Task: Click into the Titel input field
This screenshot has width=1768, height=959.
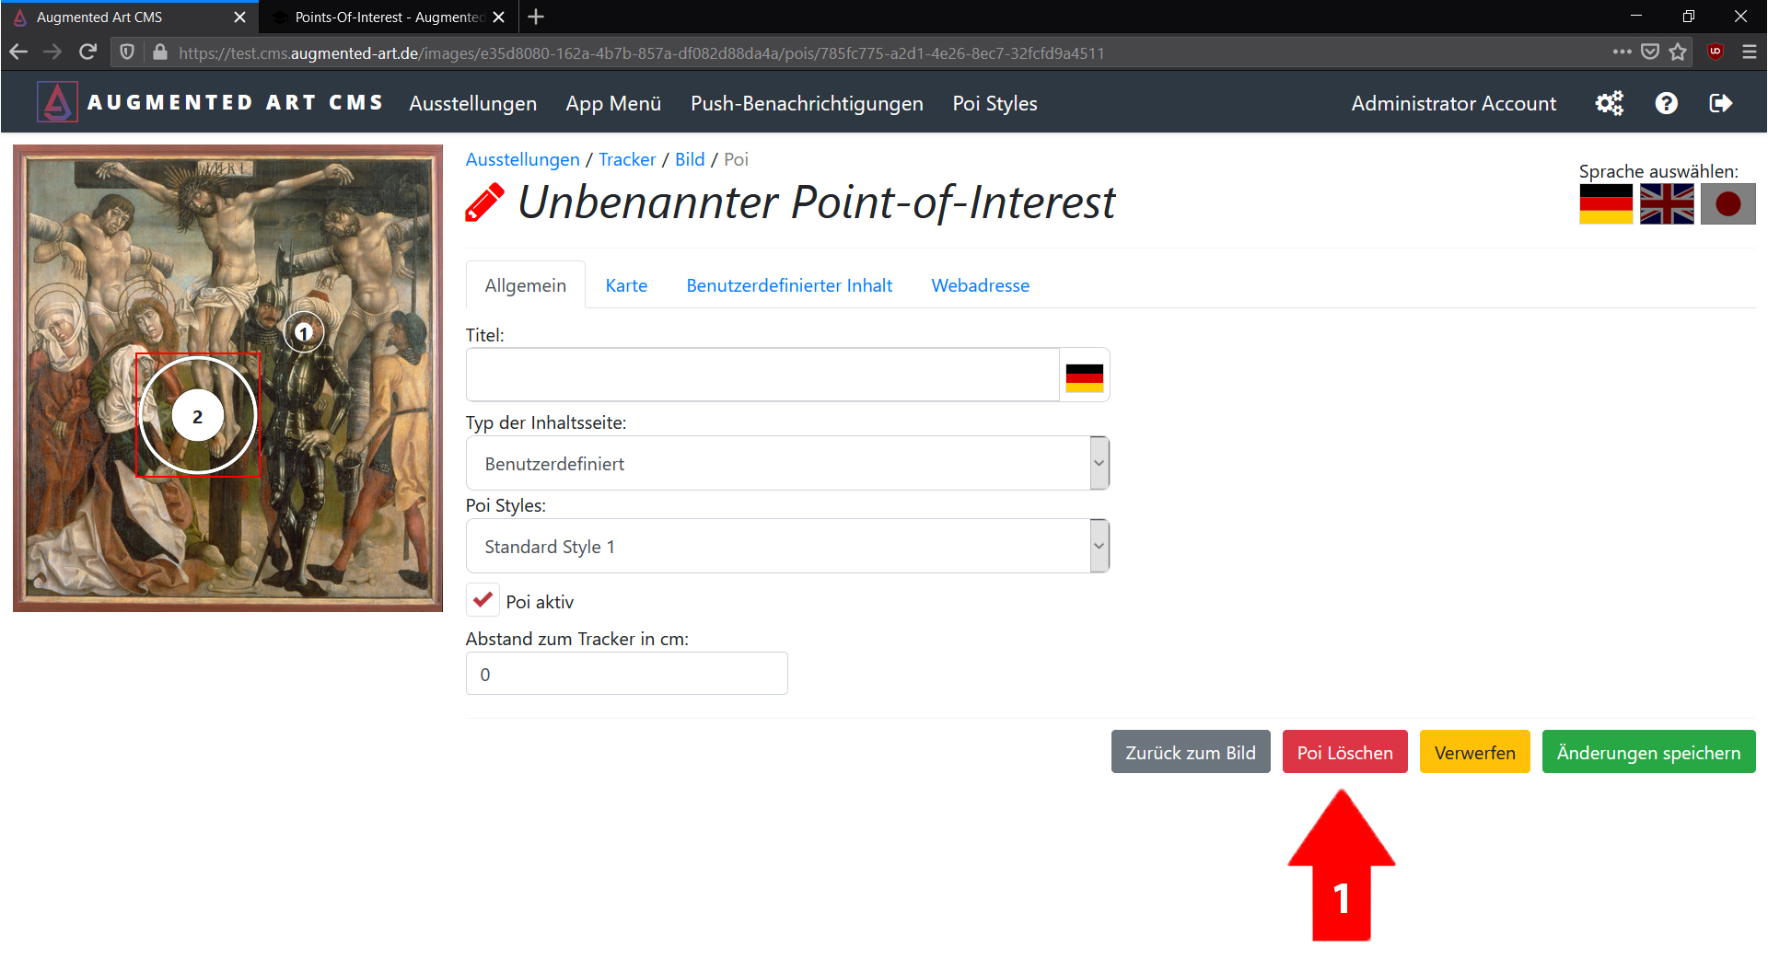Action: pyautogui.click(x=762, y=375)
